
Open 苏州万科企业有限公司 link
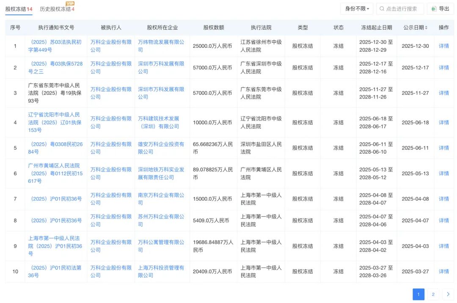point(161,220)
